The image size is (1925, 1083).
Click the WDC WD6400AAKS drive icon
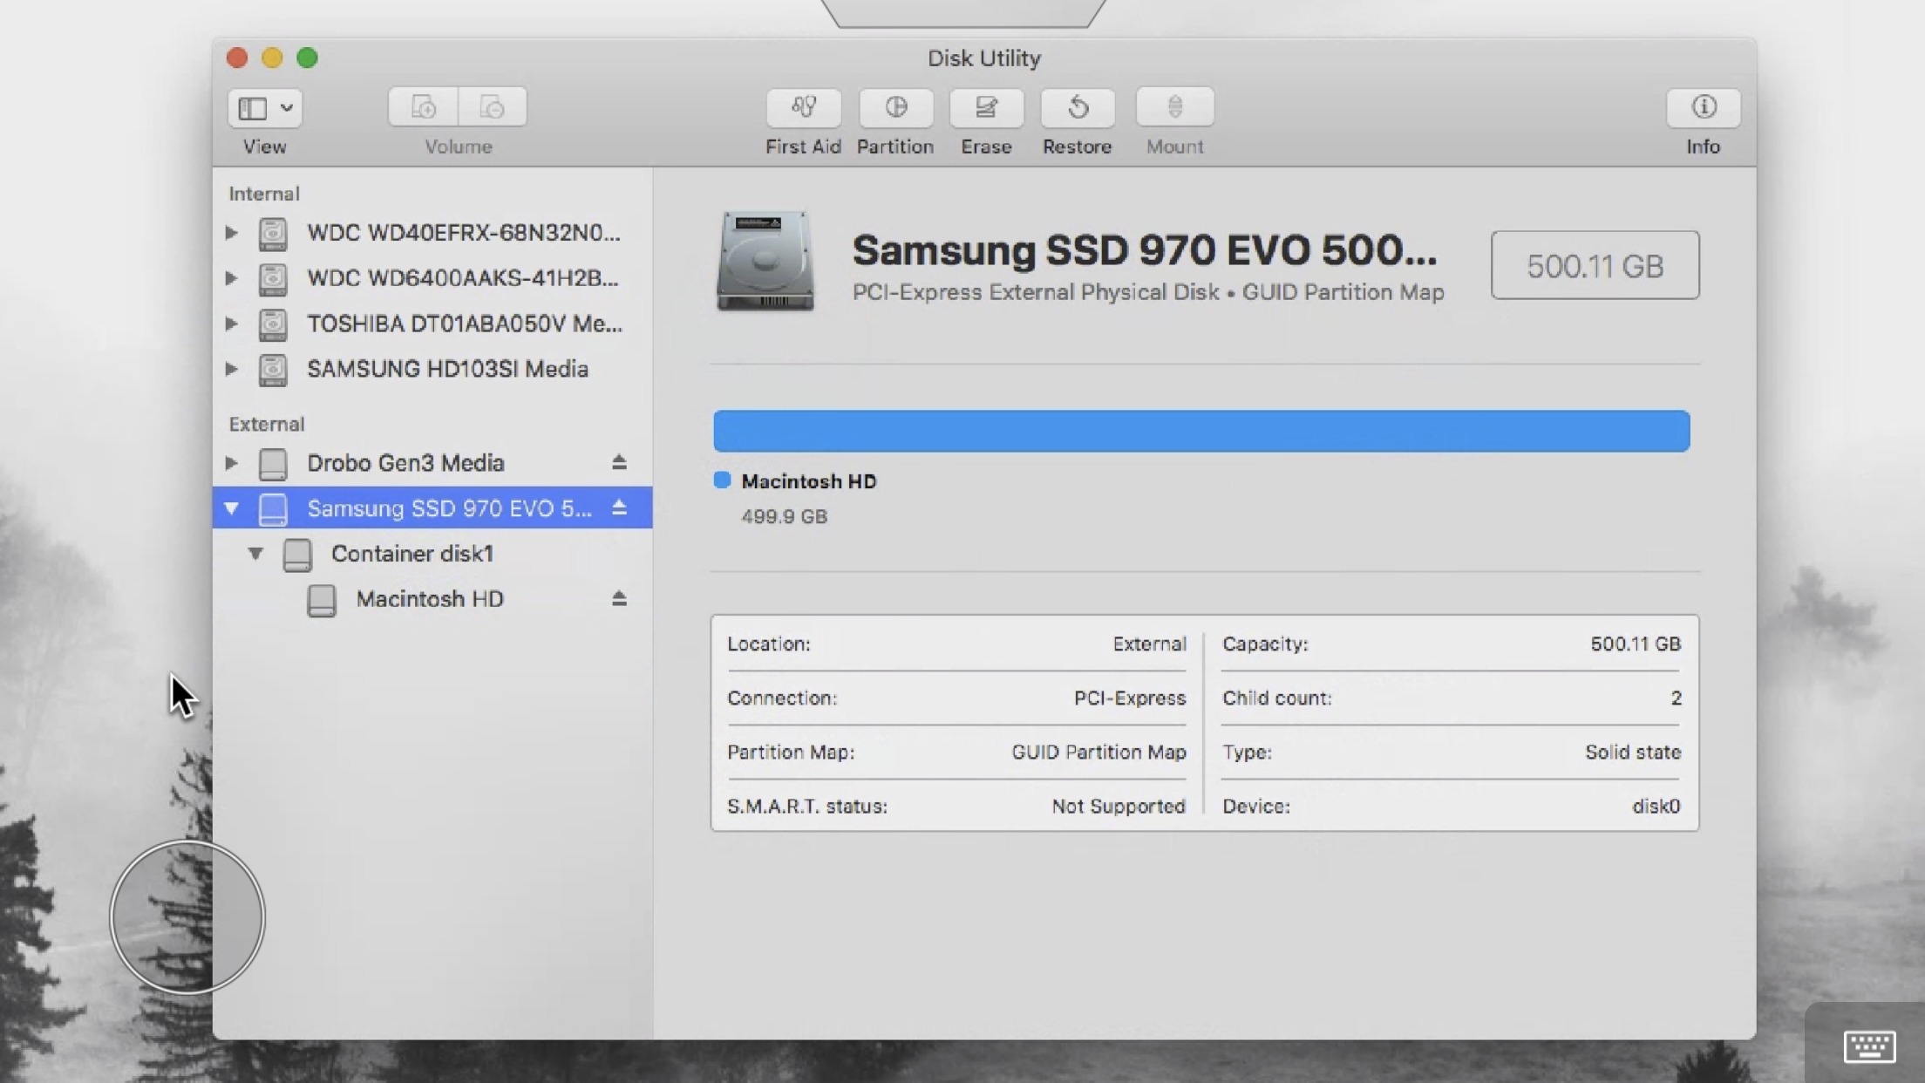(273, 279)
